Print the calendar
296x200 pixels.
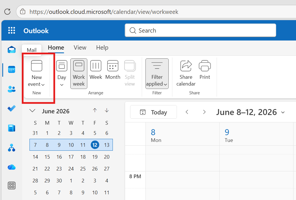(x=205, y=70)
